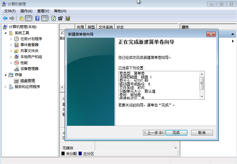Click the 未分配 black legend swatch

[63, 154]
